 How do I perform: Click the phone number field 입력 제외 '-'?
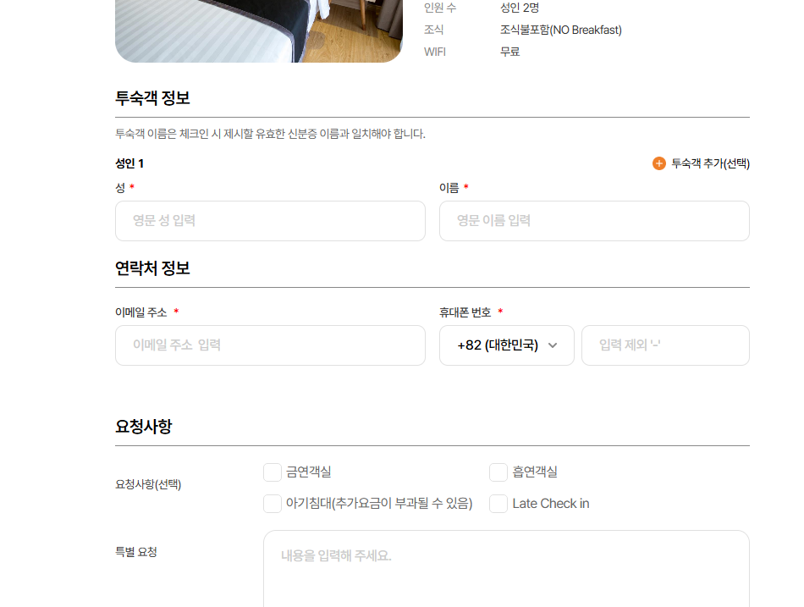665,345
